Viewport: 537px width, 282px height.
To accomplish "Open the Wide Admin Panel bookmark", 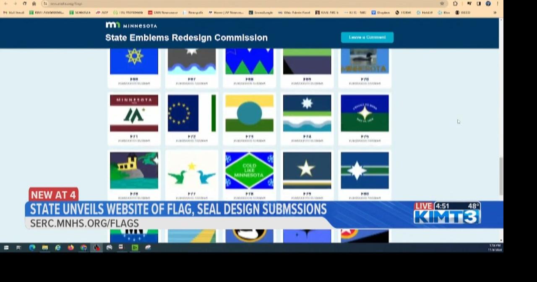I will tap(294, 13).
